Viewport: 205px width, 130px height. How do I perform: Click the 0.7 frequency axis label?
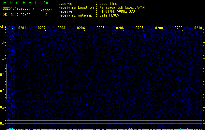3,107
